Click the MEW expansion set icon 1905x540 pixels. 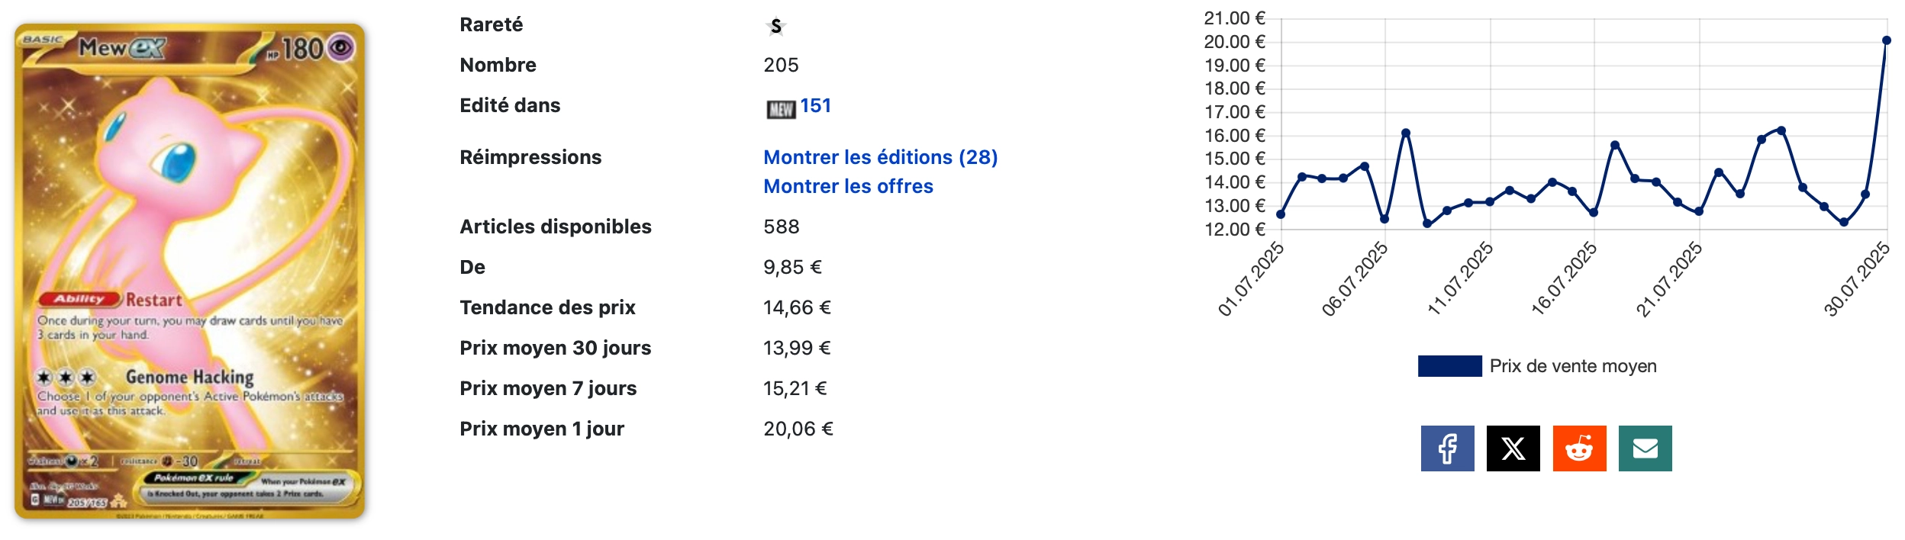(781, 109)
